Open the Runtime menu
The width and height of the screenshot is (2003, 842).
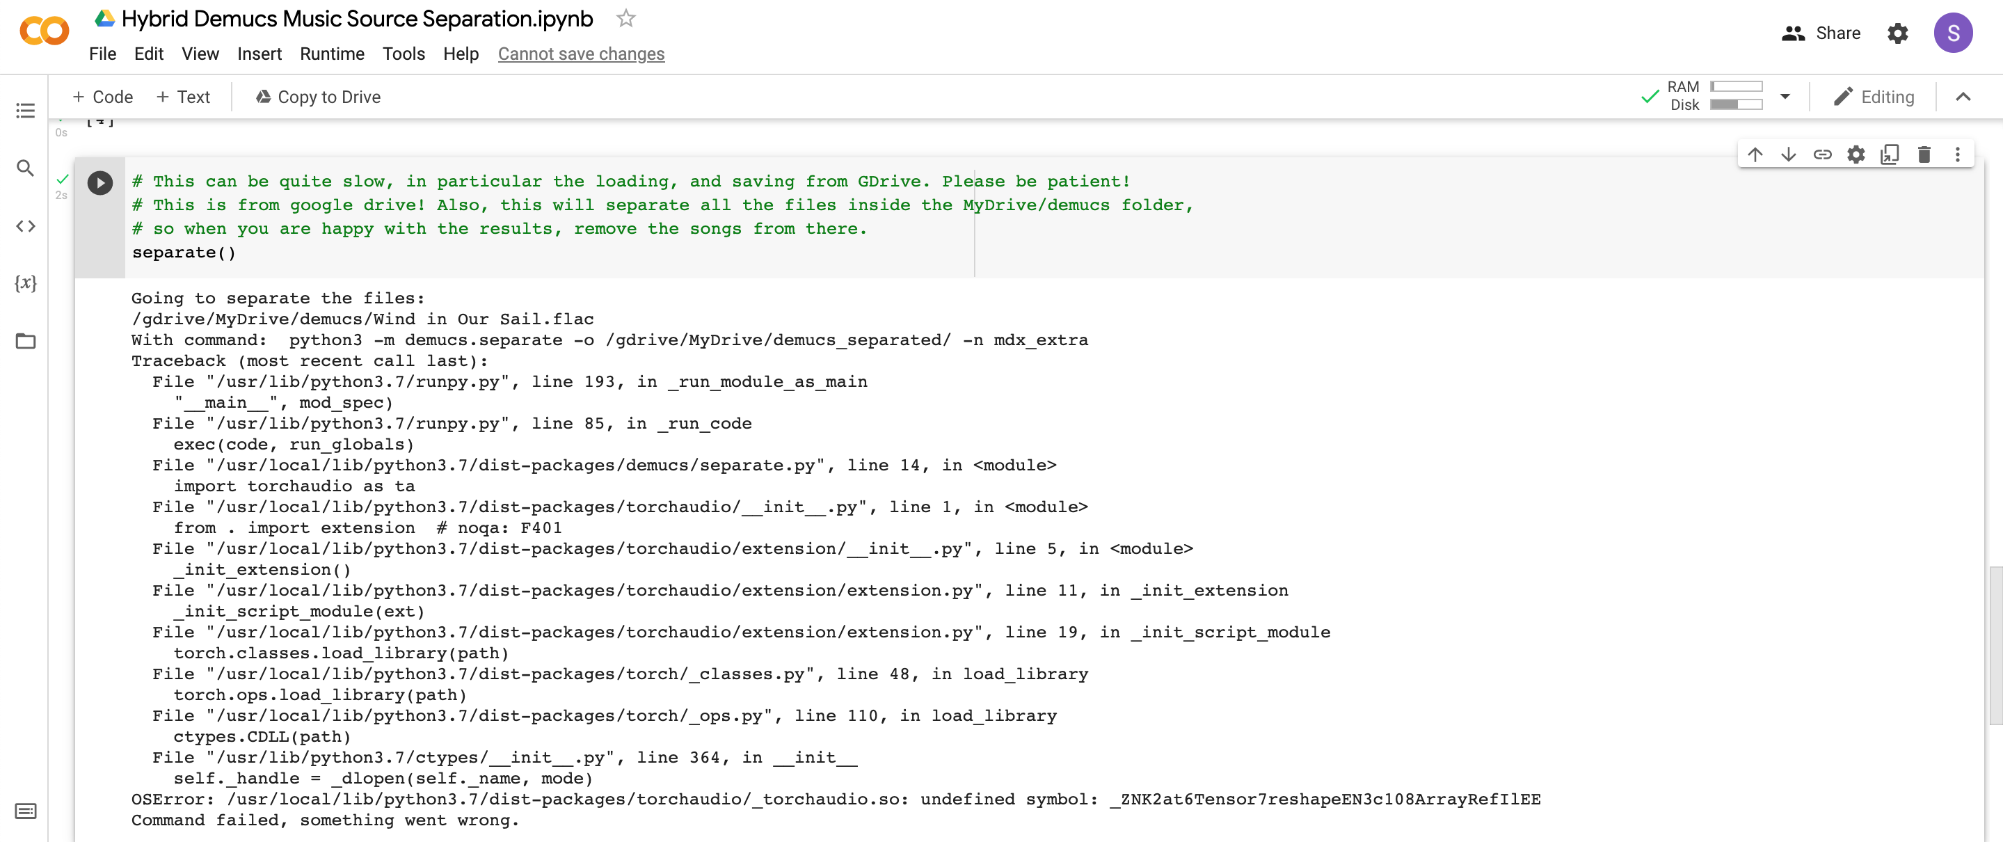click(x=332, y=54)
